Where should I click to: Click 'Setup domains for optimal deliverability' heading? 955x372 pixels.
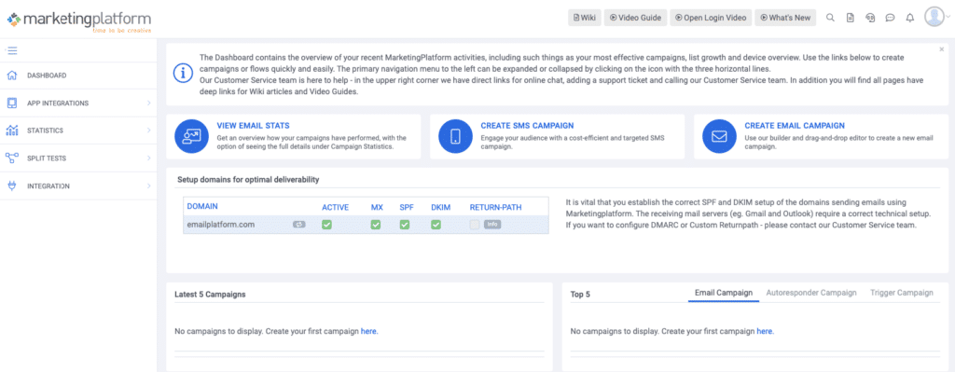248,180
